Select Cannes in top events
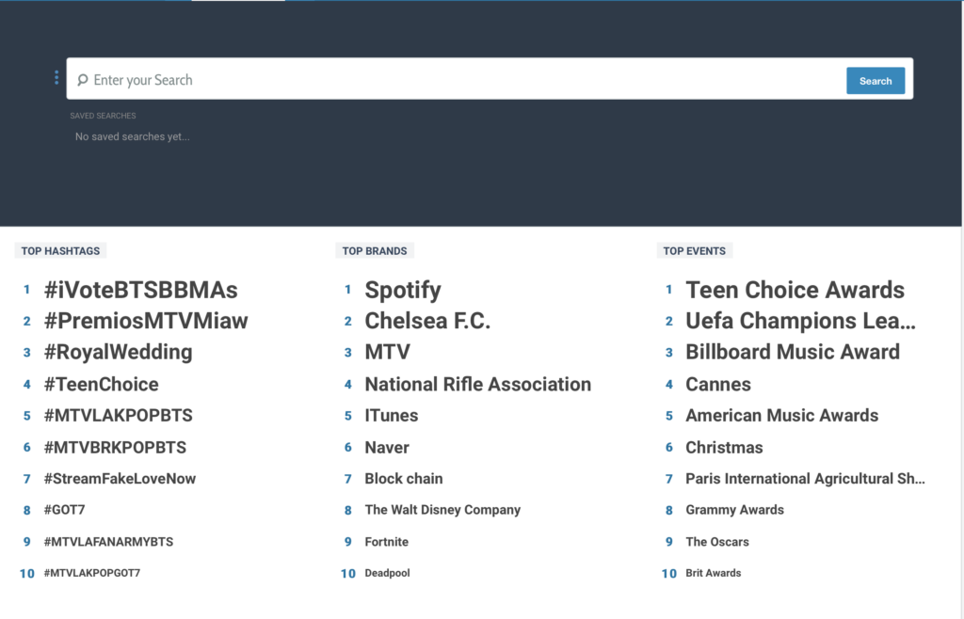This screenshot has height=619, width=964. (x=717, y=384)
